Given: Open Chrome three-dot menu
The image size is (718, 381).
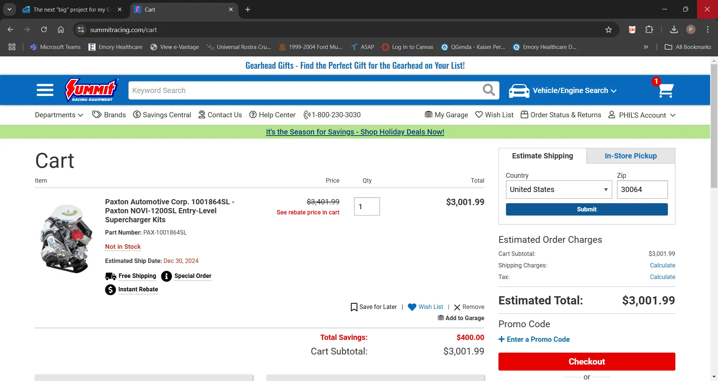Looking at the screenshot, I should pos(708,30).
